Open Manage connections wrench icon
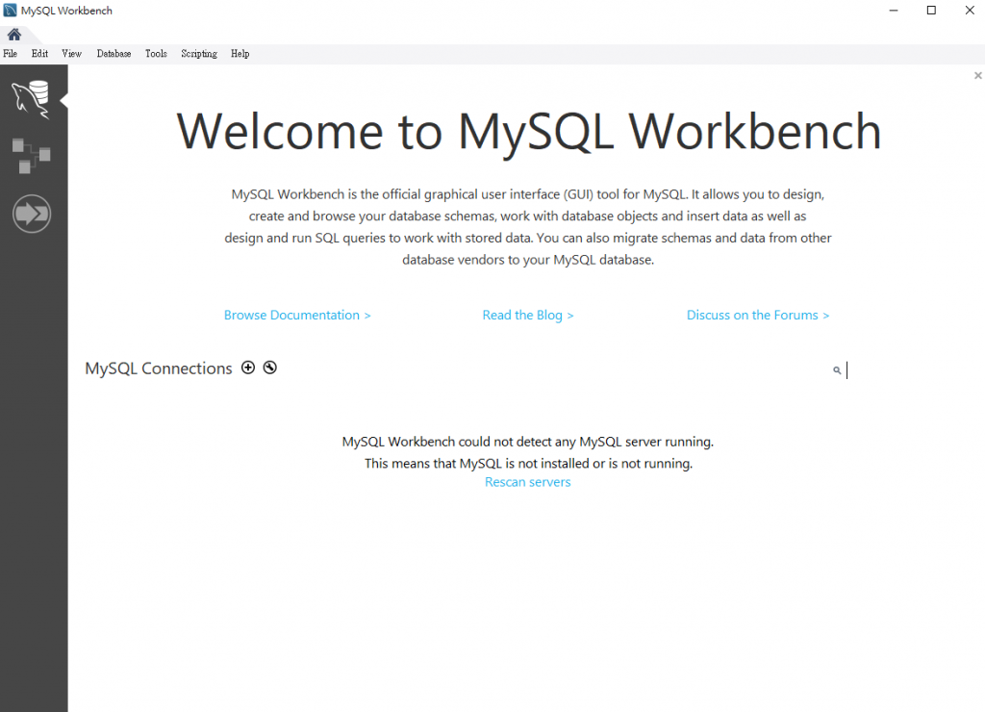This screenshot has width=985, height=712. pos(270,368)
